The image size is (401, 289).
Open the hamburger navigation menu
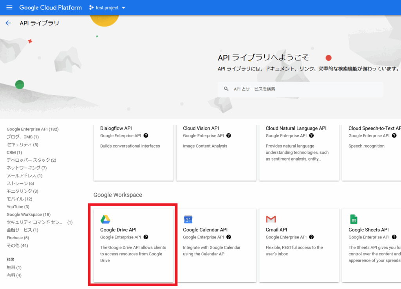[9, 7]
